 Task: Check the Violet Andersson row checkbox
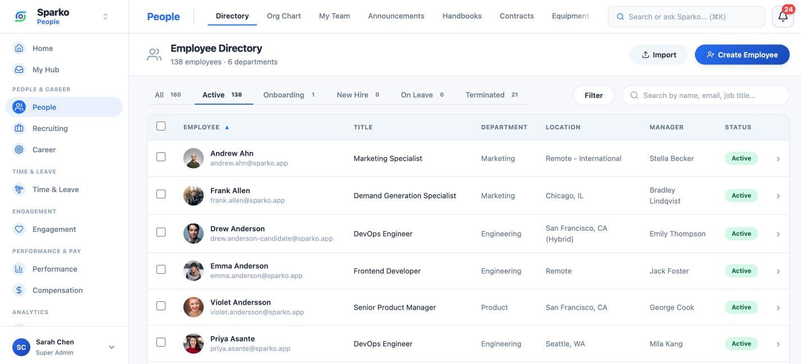(161, 306)
